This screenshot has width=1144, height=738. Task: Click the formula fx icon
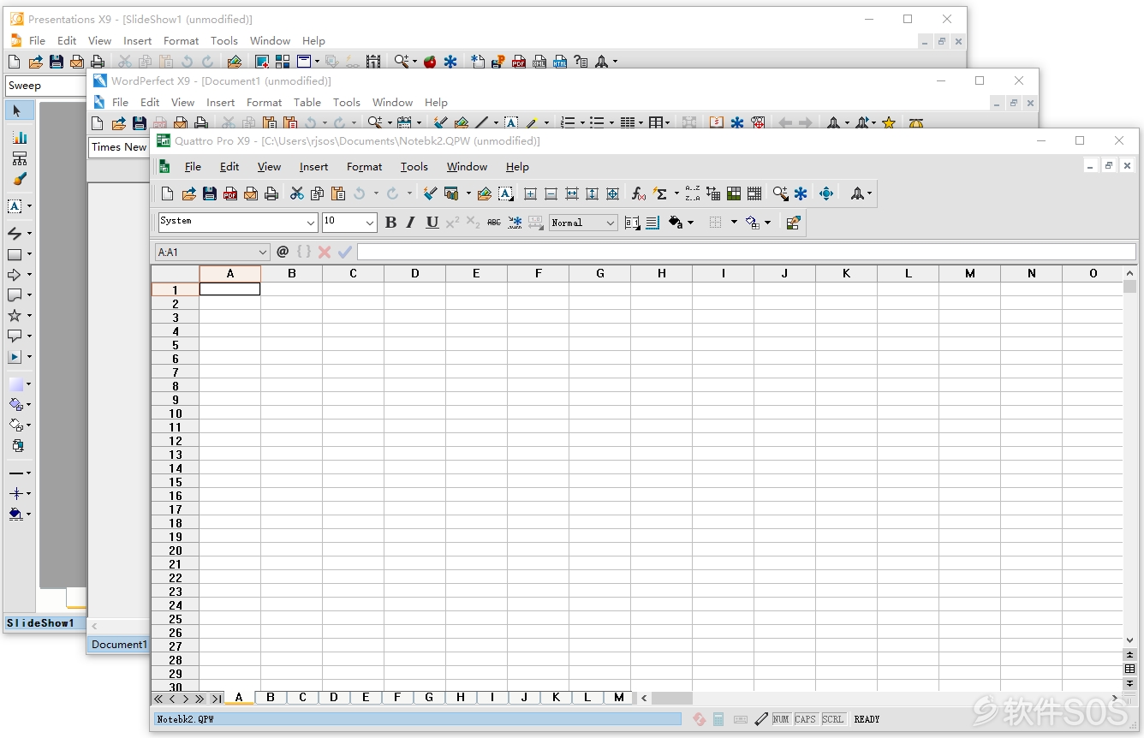(x=639, y=194)
